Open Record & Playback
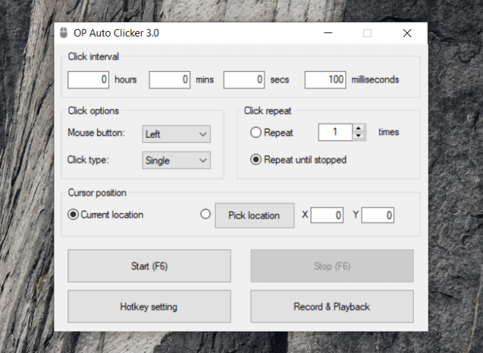 [332, 307]
